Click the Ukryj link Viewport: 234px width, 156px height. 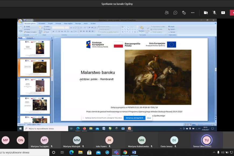point(149,118)
